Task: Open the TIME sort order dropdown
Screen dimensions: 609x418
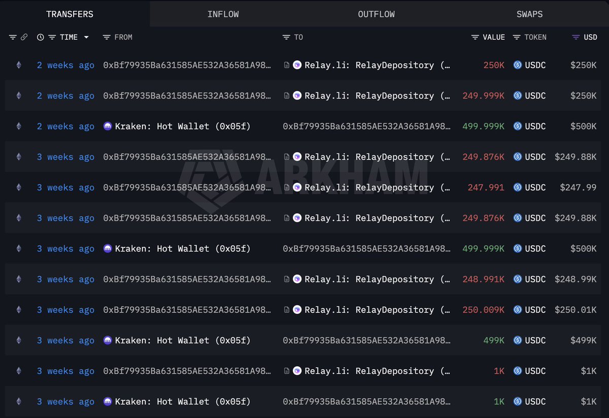Action: click(86, 37)
